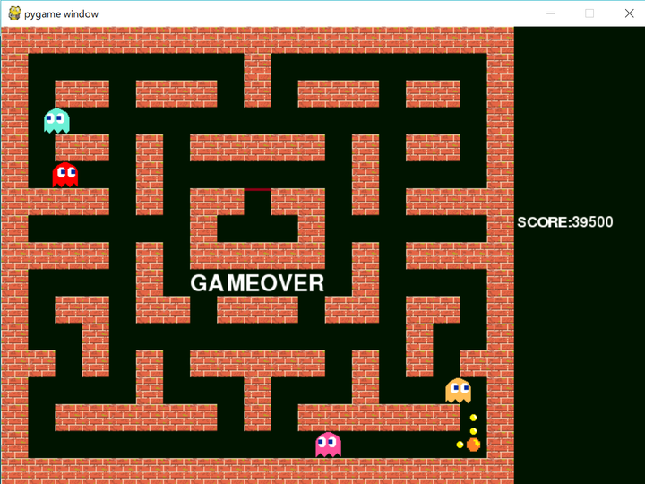645x484 pixels.
Task: Click the orange ghost sprite
Action: pos(459,391)
